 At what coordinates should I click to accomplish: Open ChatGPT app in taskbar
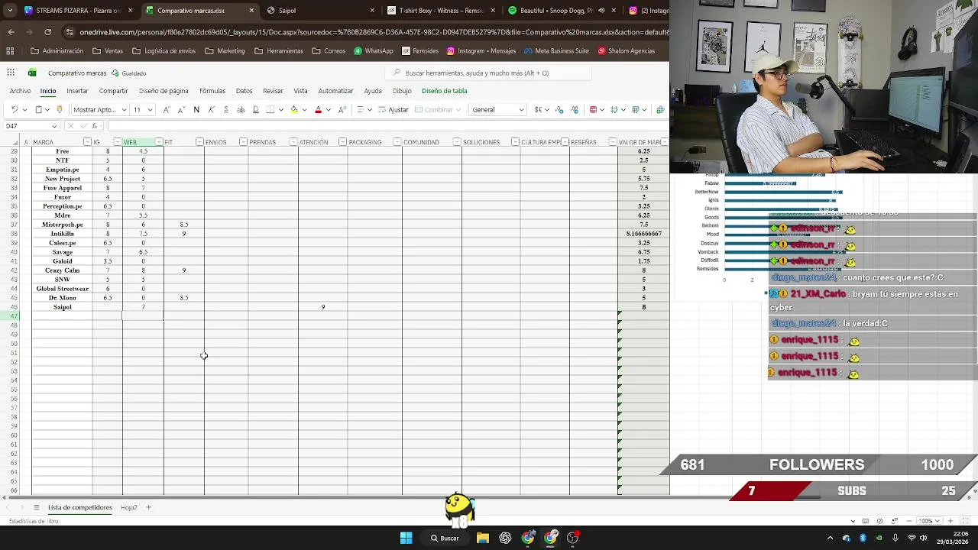[x=505, y=538]
